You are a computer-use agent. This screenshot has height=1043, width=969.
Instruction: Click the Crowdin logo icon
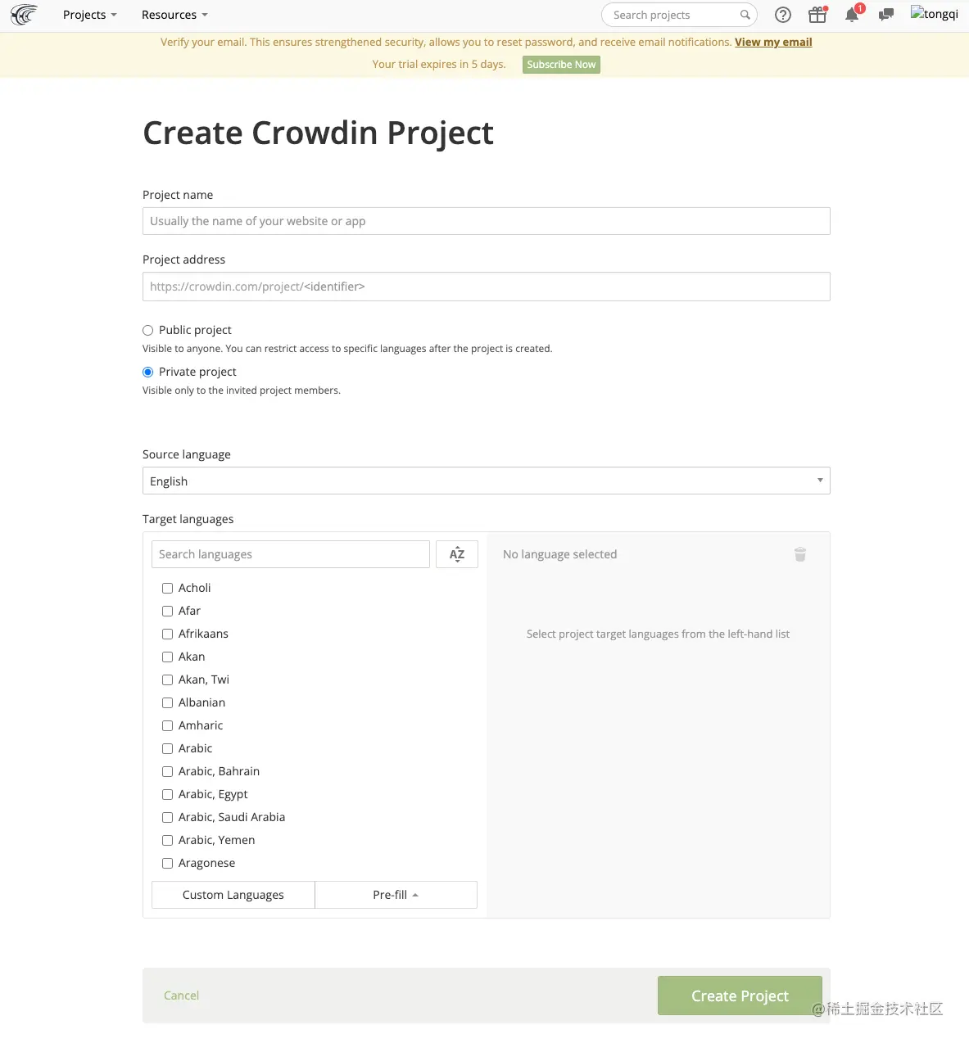pos(24,15)
